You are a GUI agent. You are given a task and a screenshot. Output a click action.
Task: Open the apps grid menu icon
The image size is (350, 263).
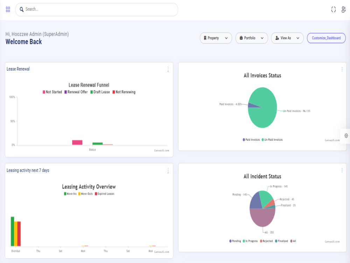[8, 9]
